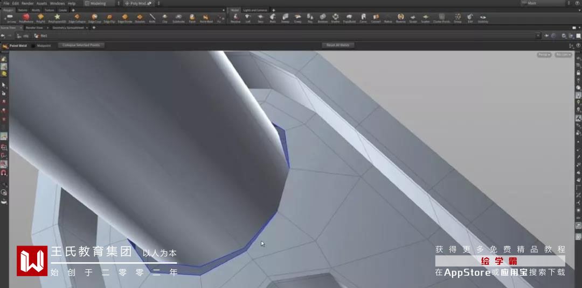Select the Cluster Points tool

(x=441, y=18)
